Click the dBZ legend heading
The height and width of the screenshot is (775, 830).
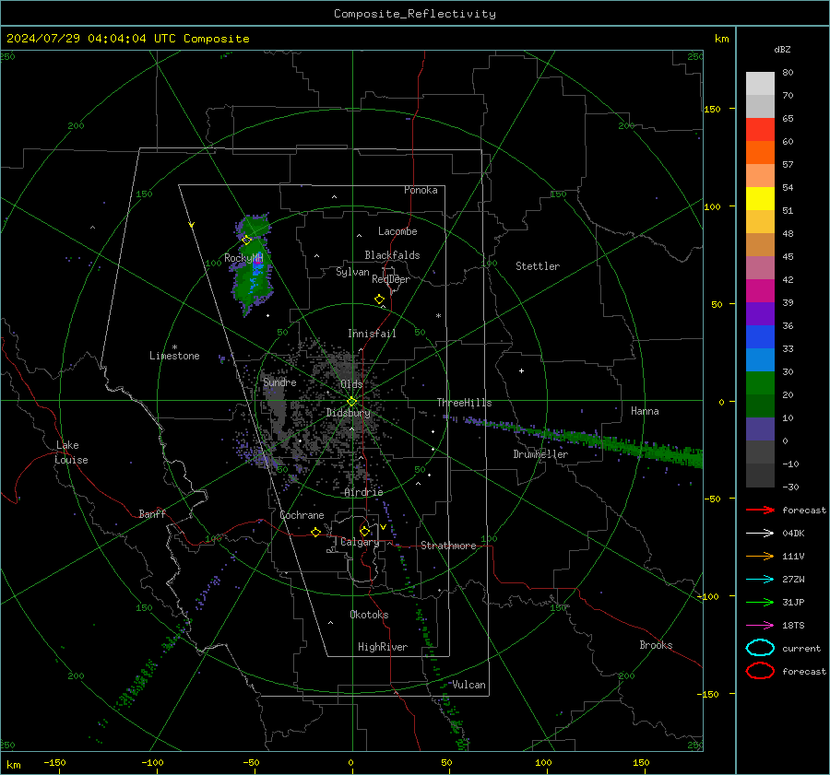(x=782, y=49)
